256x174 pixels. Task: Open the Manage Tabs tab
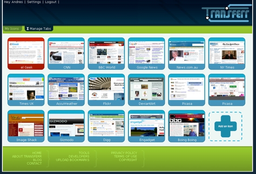click(x=39, y=29)
